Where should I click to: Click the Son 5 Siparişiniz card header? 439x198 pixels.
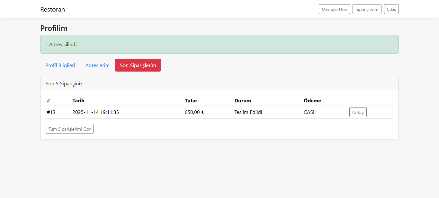(64, 84)
